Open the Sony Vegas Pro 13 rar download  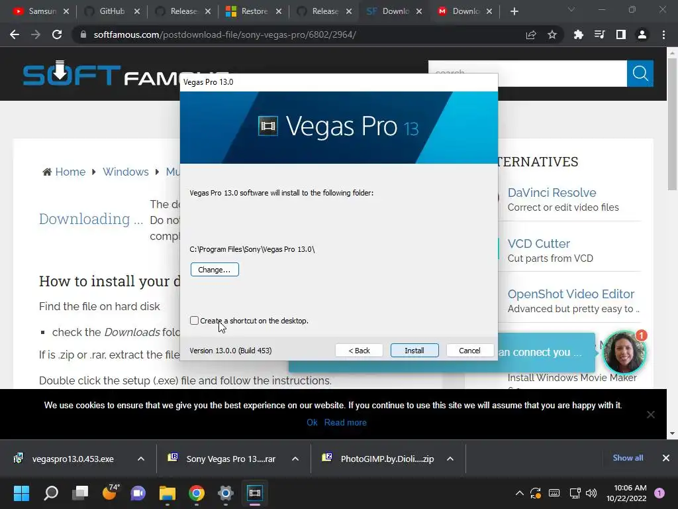pos(230,459)
